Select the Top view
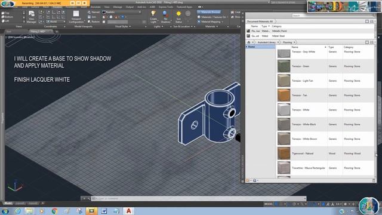Viewport: 382px width, 215px height. coord(5,13)
